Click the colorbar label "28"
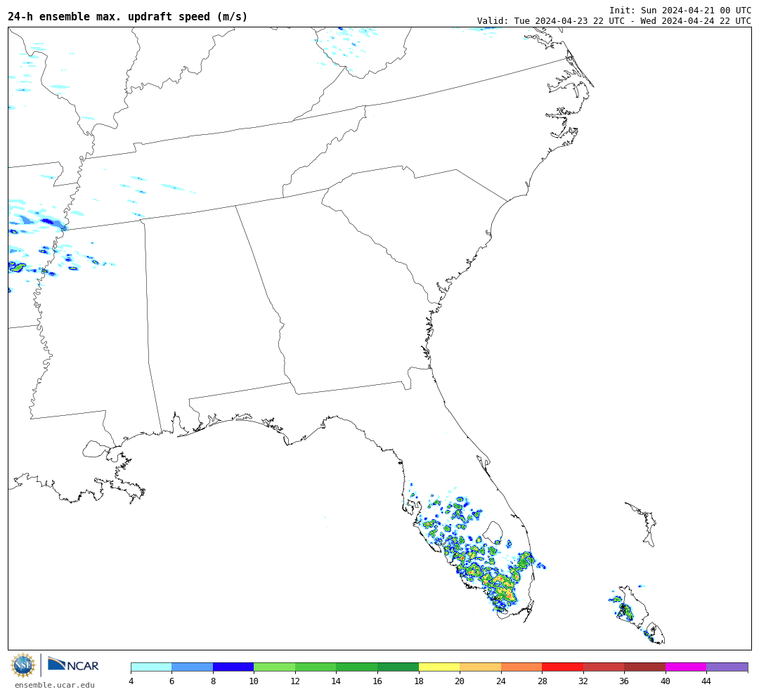The width and height of the screenshot is (759, 694). pos(542,681)
